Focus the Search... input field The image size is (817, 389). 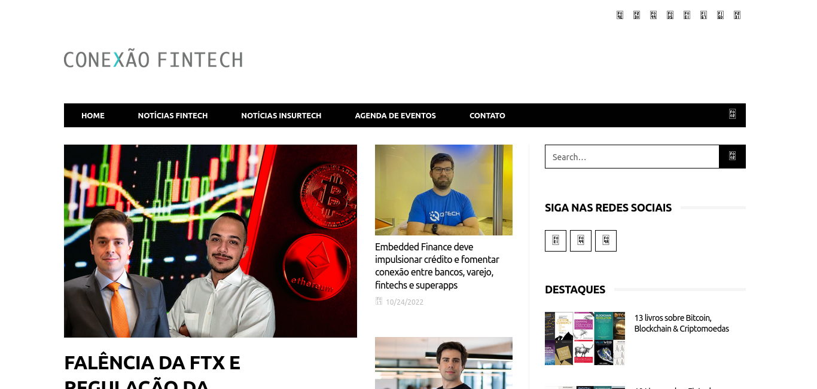coord(632,157)
